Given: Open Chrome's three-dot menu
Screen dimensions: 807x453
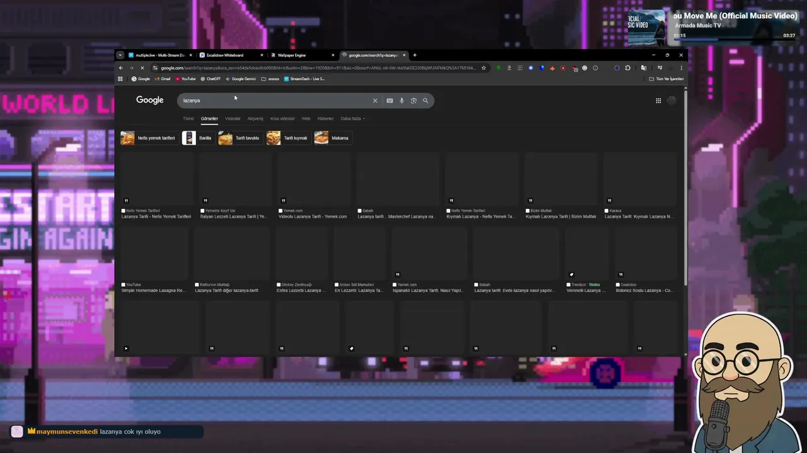Looking at the screenshot, I should pos(681,68).
